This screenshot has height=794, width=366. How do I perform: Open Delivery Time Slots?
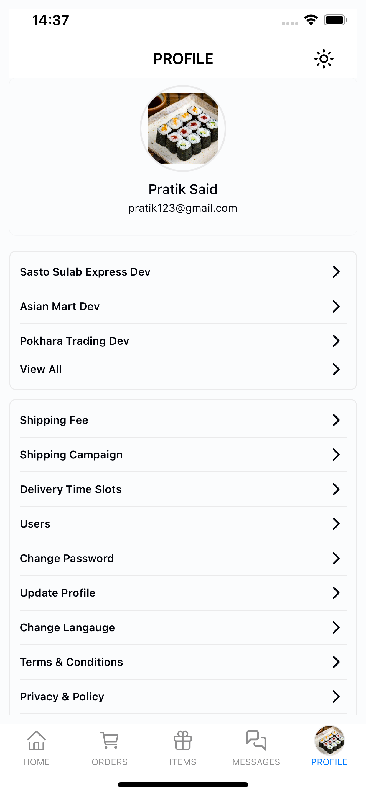[x=183, y=489]
